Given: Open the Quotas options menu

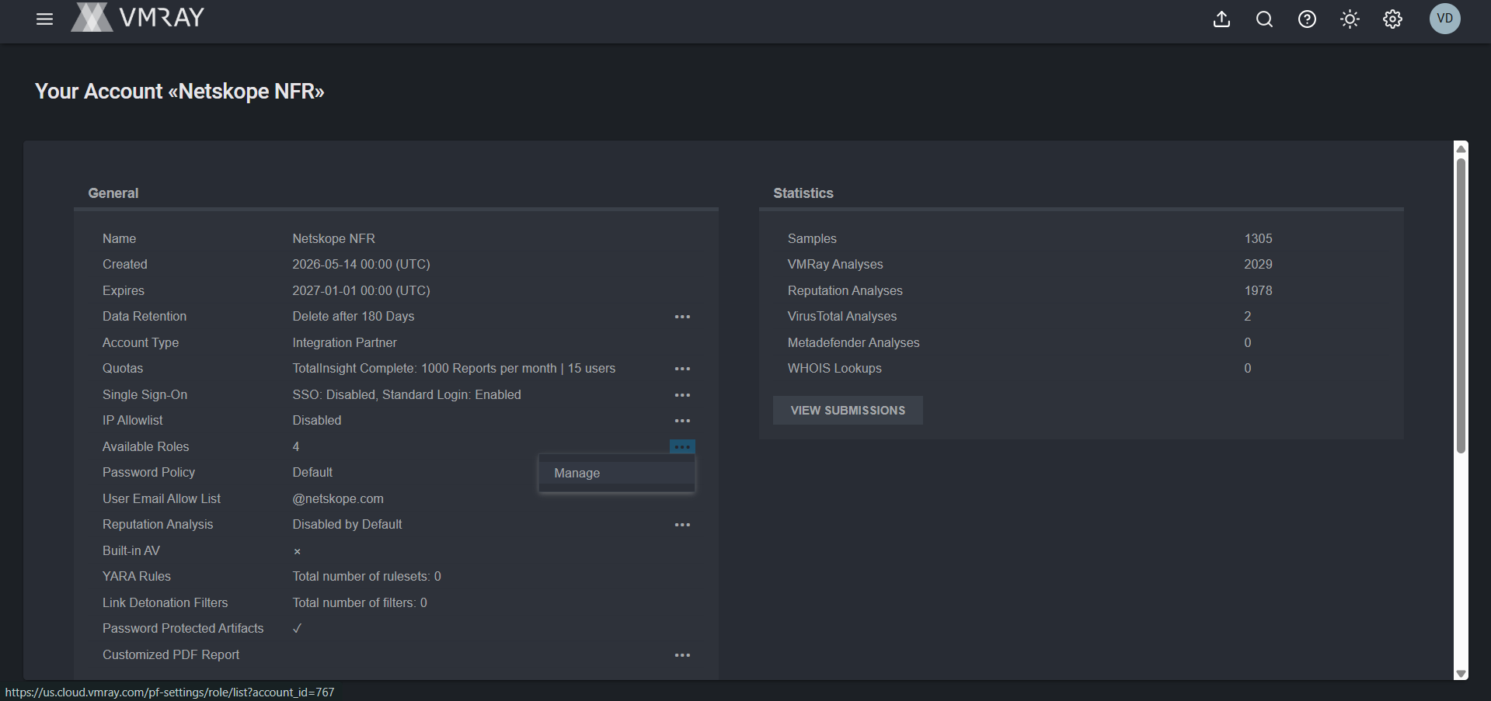Looking at the screenshot, I should [682, 369].
